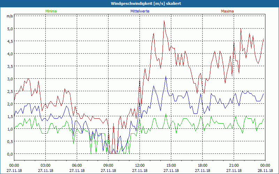The height and width of the screenshot is (174, 279).
Task: Click the 15:00 time axis label
Action: (171, 165)
